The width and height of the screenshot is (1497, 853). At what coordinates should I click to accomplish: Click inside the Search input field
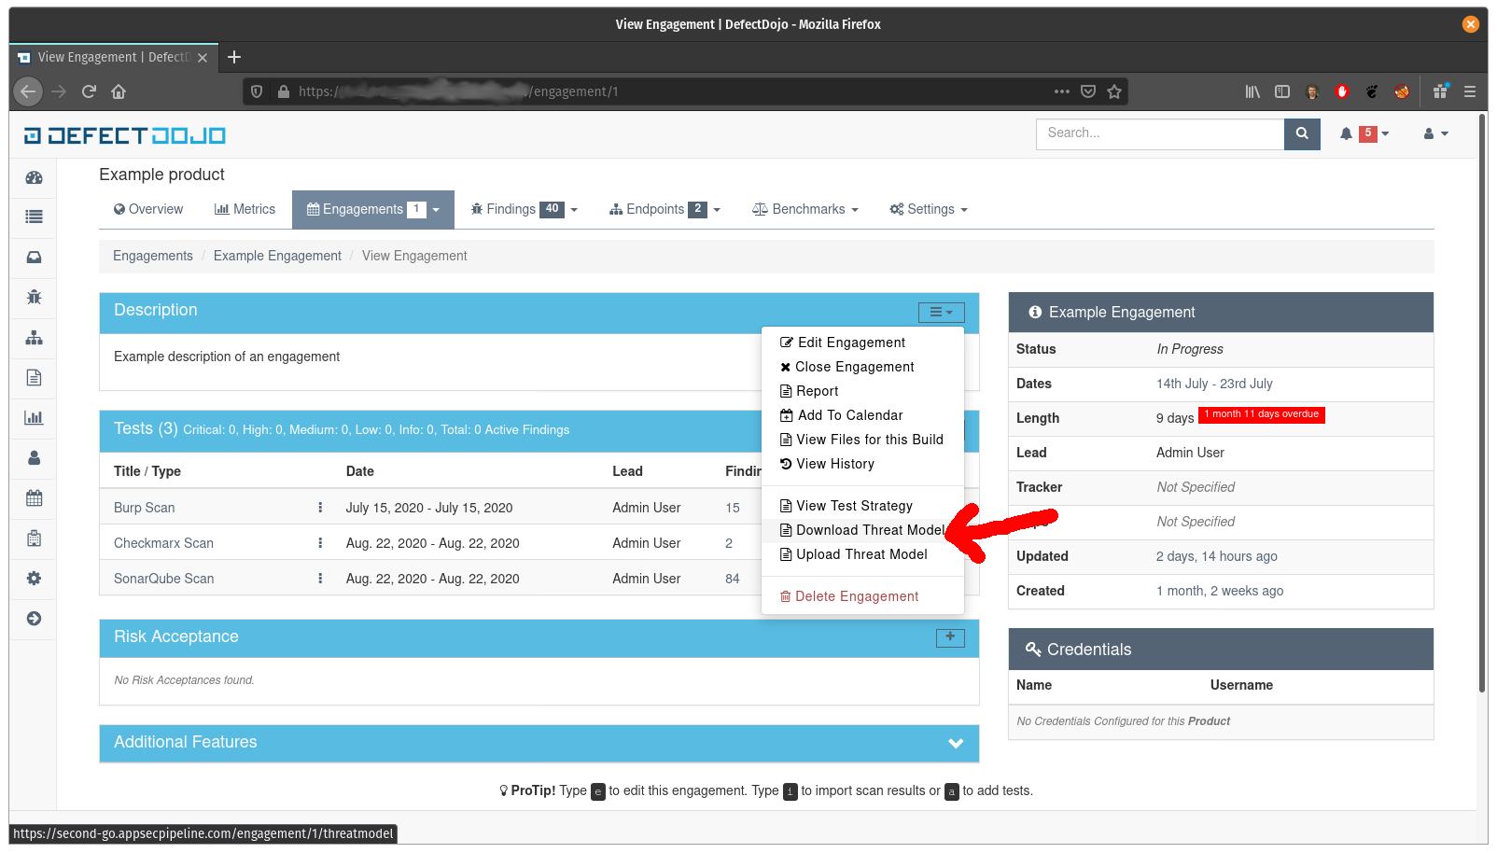coord(1157,133)
